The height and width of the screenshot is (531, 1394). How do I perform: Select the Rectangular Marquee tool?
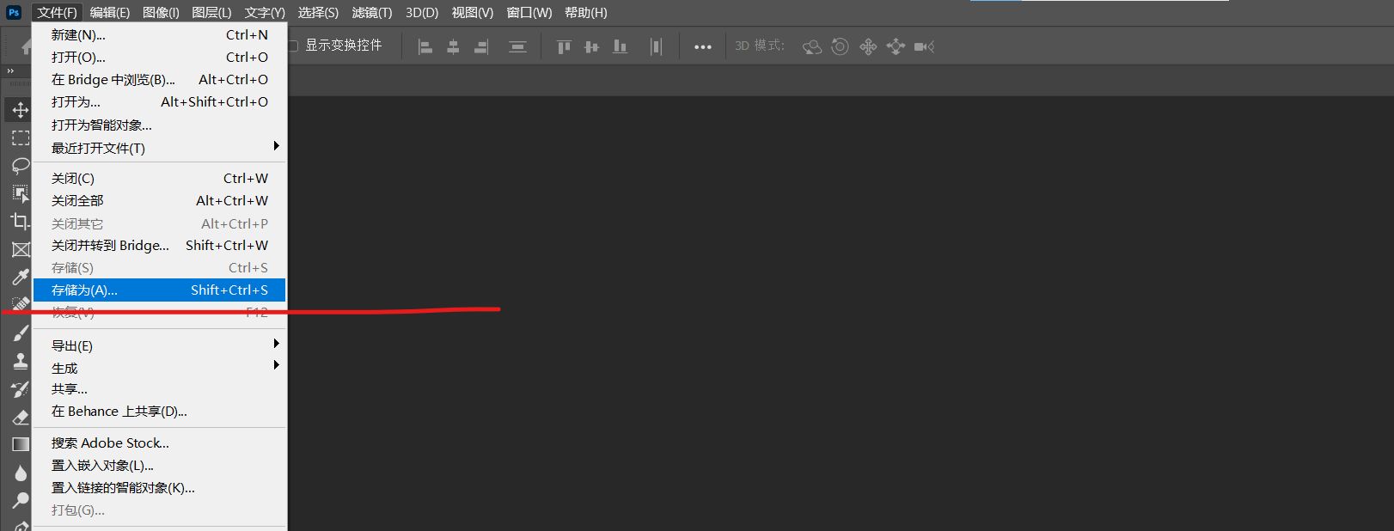point(20,137)
